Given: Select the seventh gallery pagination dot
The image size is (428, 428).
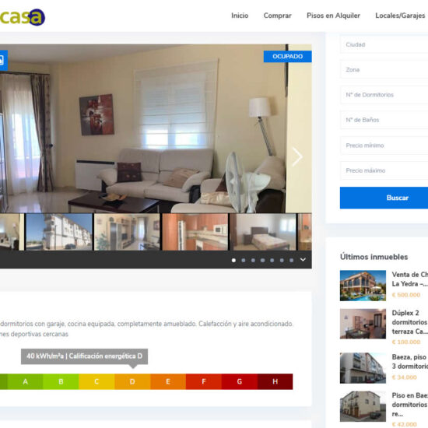Looking at the screenshot, I should coord(292,260).
